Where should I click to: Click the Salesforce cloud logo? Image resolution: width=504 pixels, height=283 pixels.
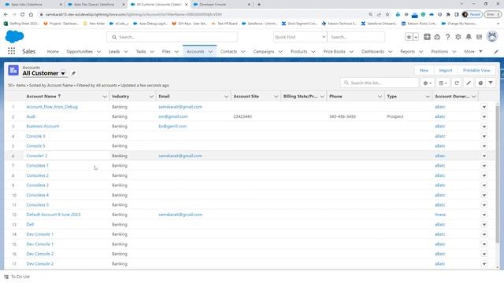tap(14, 37)
